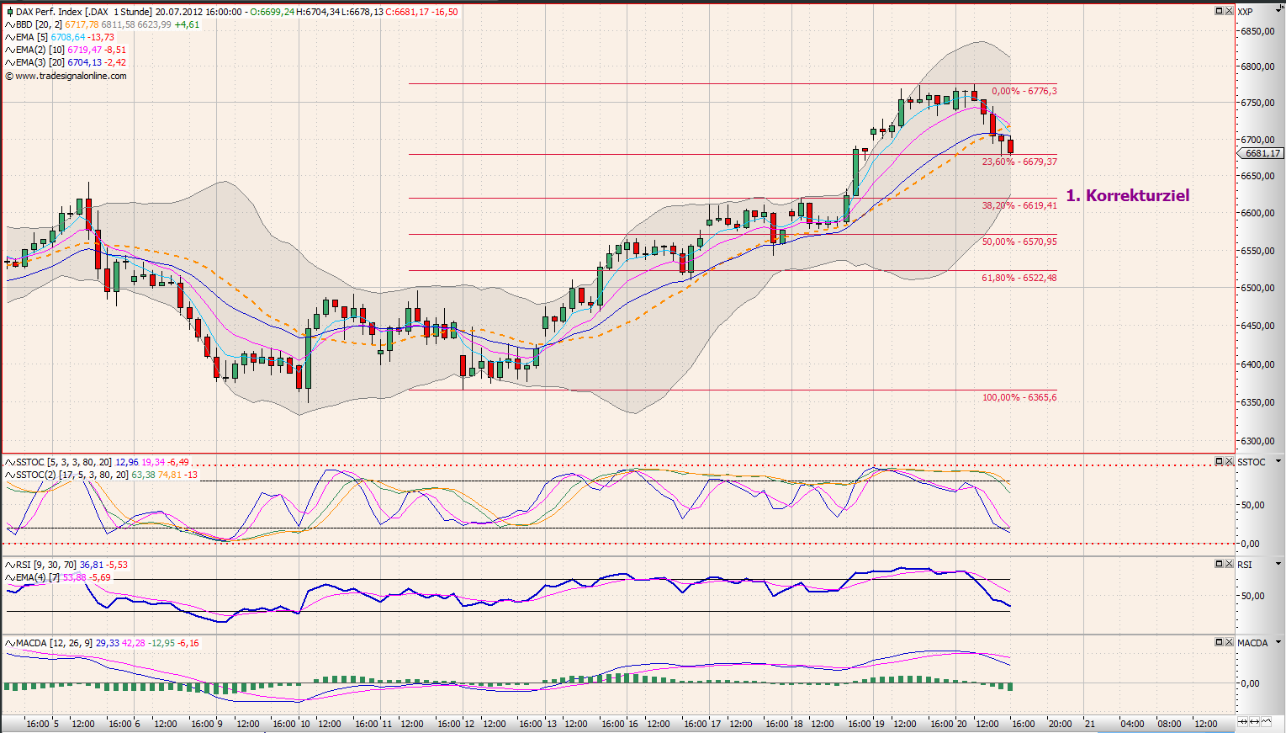Click the wave icon beside EMA(3) [20]
The height and width of the screenshot is (733, 1286).
(x=9, y=62)
